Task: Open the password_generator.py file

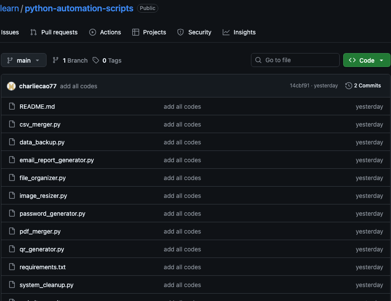Action: coord(52,214)
